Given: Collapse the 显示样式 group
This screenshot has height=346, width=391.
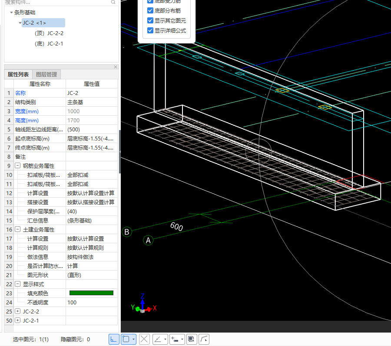Looking at the screenshot, I should 17,284.
